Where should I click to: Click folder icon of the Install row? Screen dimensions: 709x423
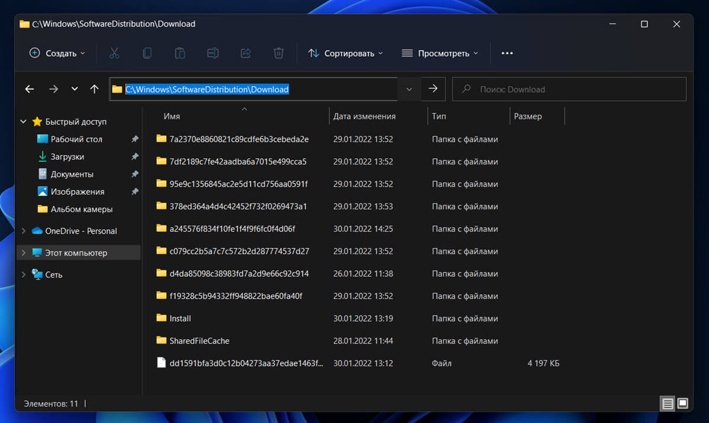tap(161, 318)
